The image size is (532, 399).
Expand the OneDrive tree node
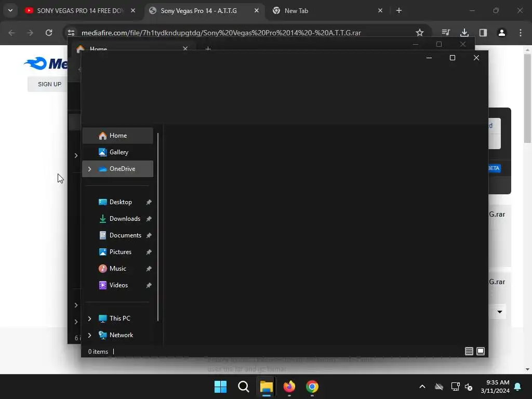(89, 169)
